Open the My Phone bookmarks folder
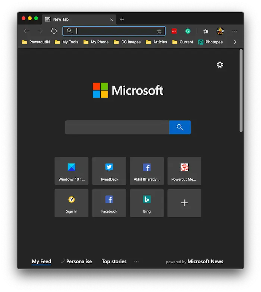Screen dimensions: 261x292 [x=96, y=42]
